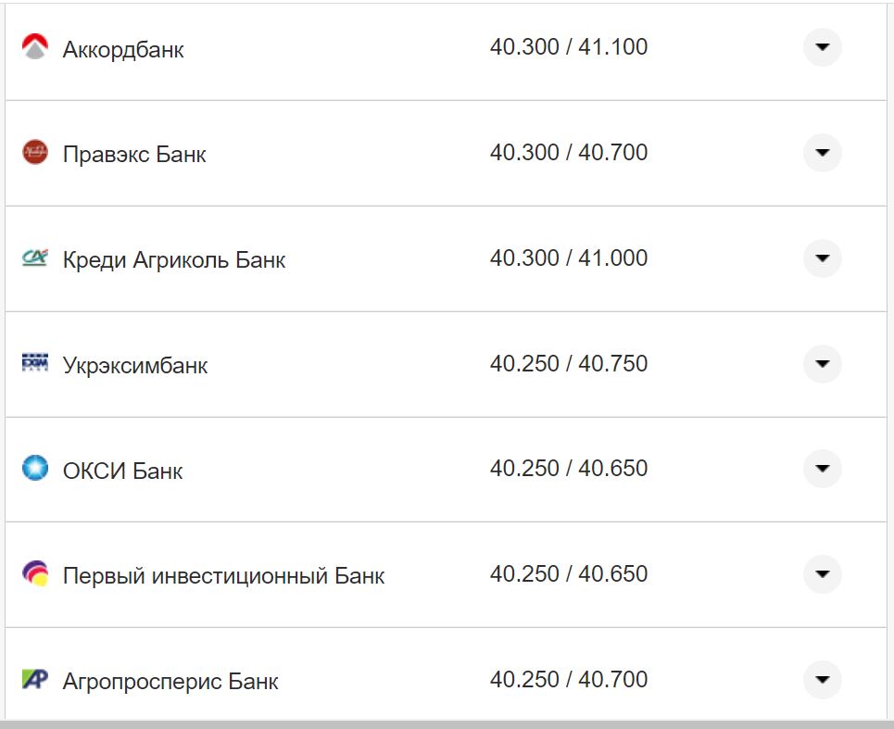Viewport: 894px width, 729px height.
Task: Expand the Правэкс Банк details arrow
Action: [821, 152]
